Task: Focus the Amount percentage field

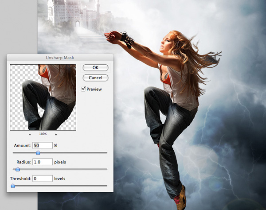Action: (x=43, y=145)
